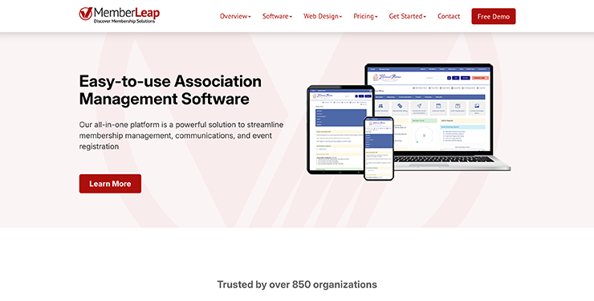
Task: Open the Get Started dropdown
Action: click(407, 16)
